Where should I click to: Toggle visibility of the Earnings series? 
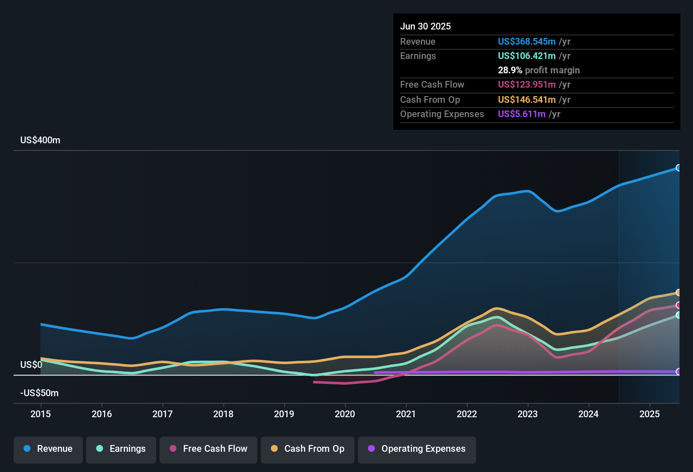(121, 449)
